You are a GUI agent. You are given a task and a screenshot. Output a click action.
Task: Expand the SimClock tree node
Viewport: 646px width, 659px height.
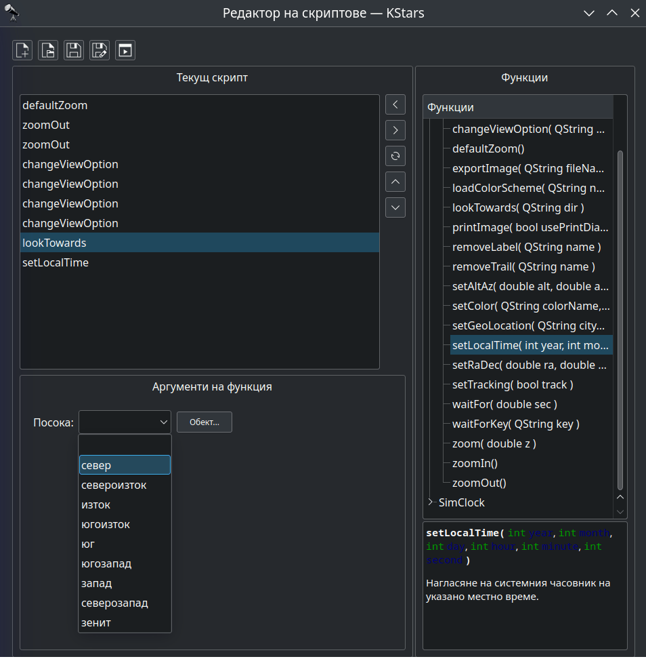click(431, 502)
